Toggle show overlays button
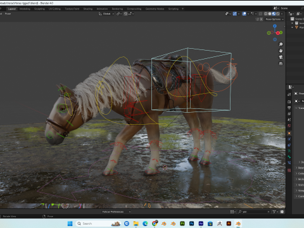 coord(244,14)
